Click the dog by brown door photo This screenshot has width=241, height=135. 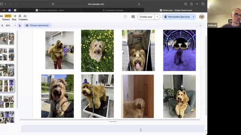tap(137, 96)
